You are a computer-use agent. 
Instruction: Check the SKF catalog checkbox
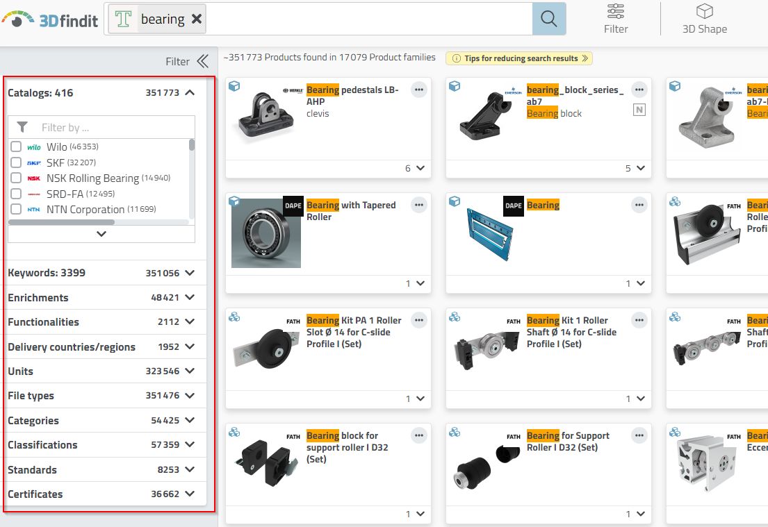pos(16,162)
